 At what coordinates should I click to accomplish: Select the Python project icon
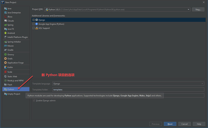point(5,89)
